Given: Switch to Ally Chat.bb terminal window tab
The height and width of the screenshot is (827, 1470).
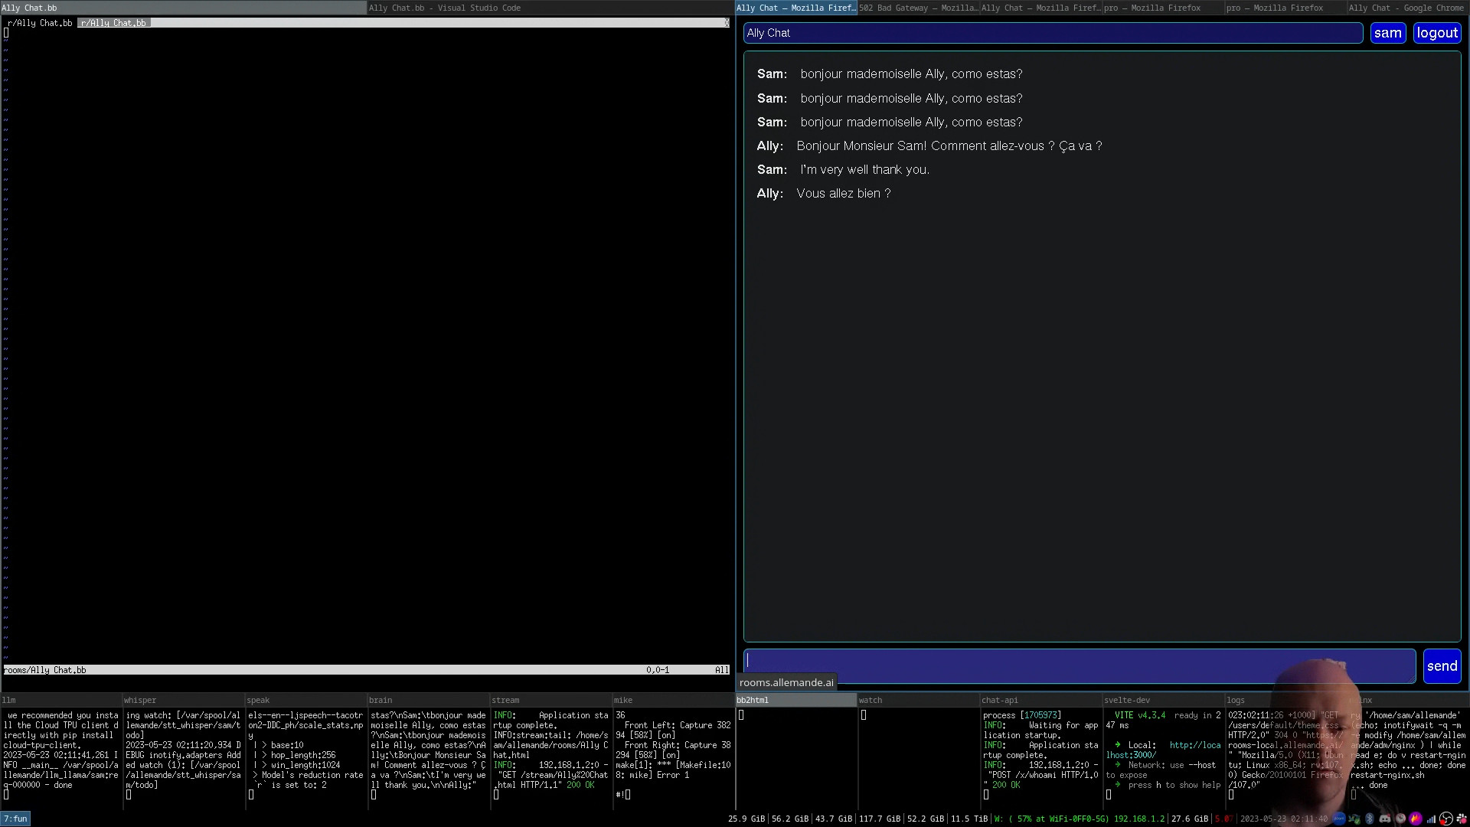Looking at the screenshot, I should 183,8.
